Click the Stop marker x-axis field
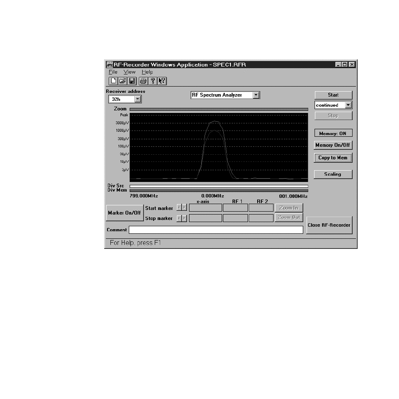The image size is (399, 399). [x=205, y=218]
